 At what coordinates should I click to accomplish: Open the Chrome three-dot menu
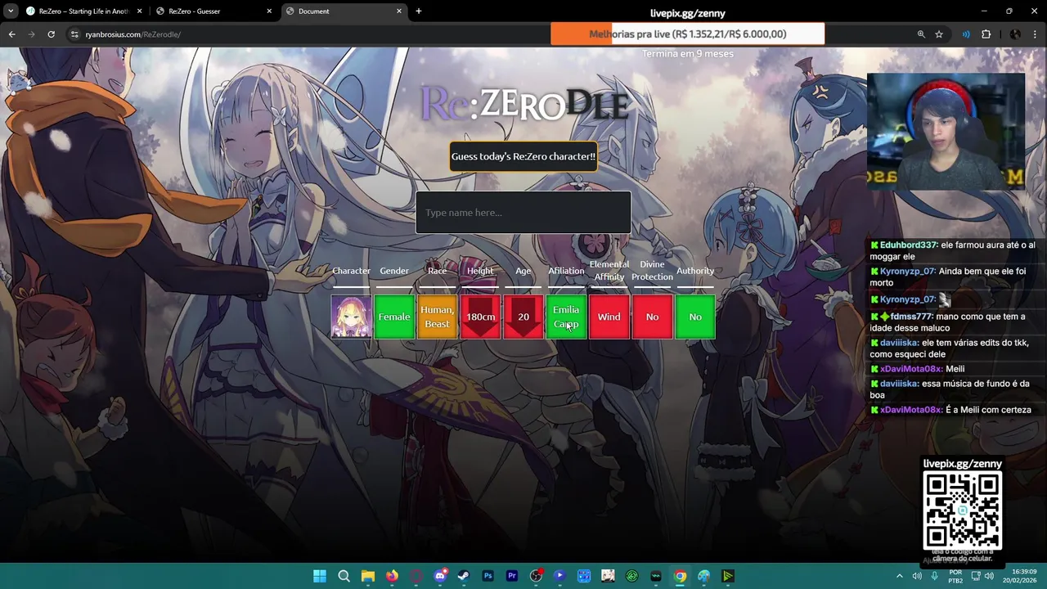[1036, 34]
